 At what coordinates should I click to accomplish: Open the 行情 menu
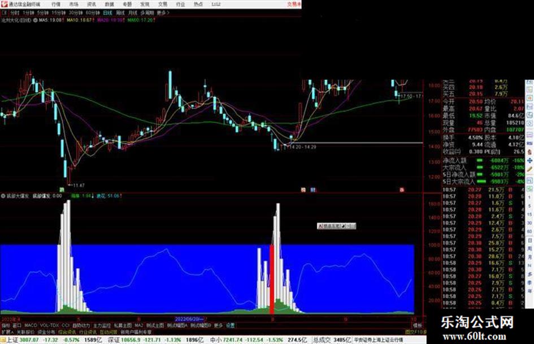56,4
